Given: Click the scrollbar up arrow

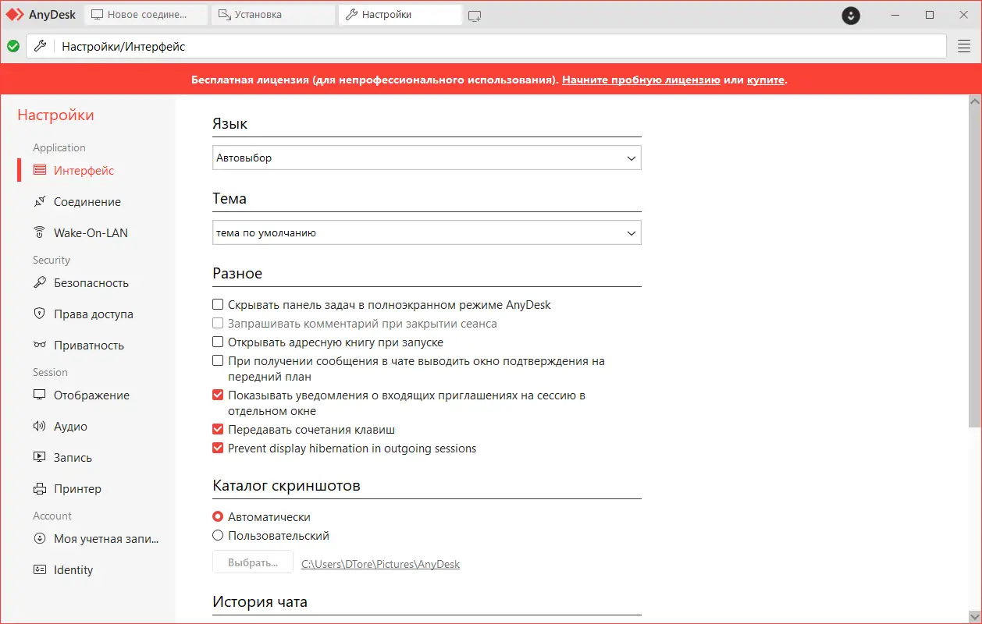Looking at the screenshot, I should [974, 101].
